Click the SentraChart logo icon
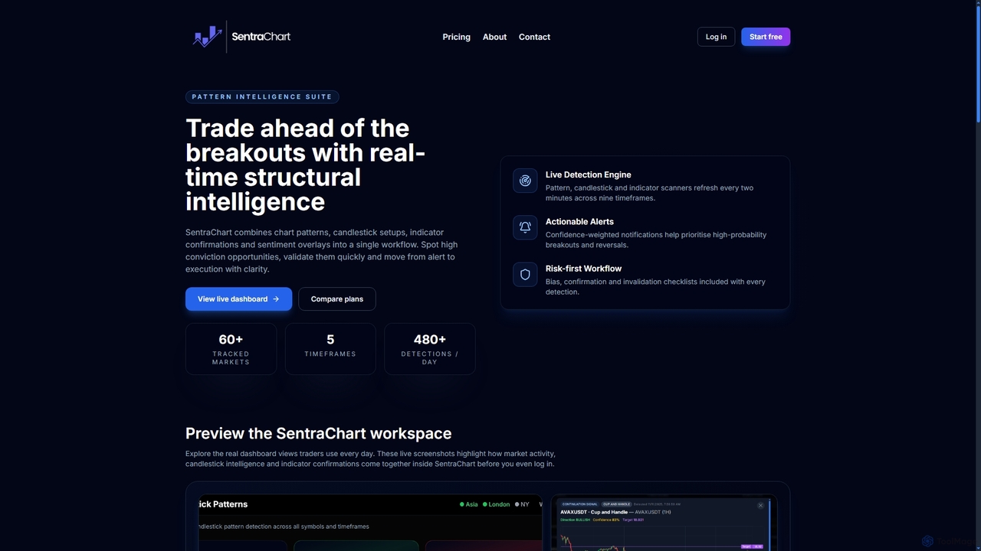 pos(207,37)
